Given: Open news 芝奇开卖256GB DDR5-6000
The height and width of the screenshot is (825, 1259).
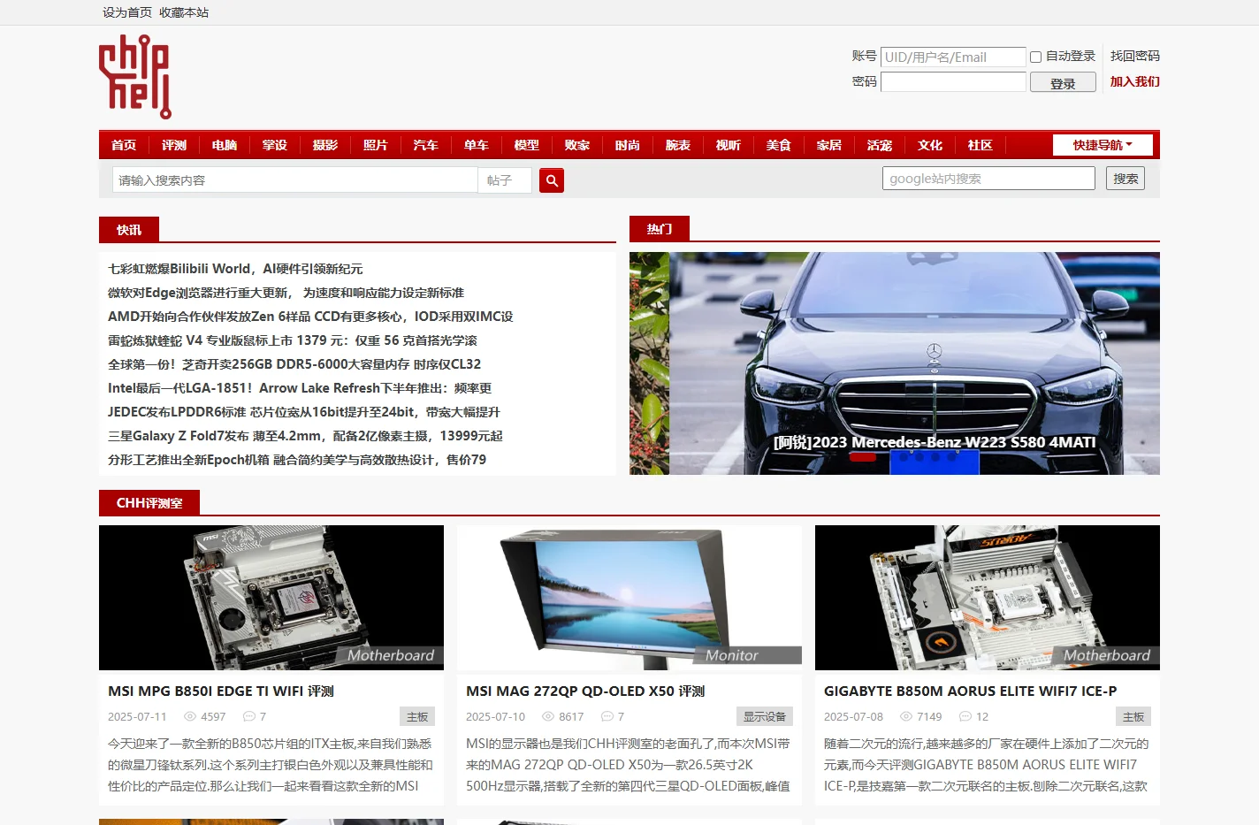Looking at the screenshot, I should click(294, 364).
